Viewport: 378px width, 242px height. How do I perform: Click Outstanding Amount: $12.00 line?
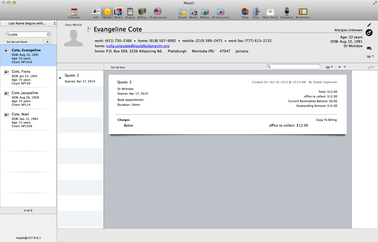pos(317,106)
